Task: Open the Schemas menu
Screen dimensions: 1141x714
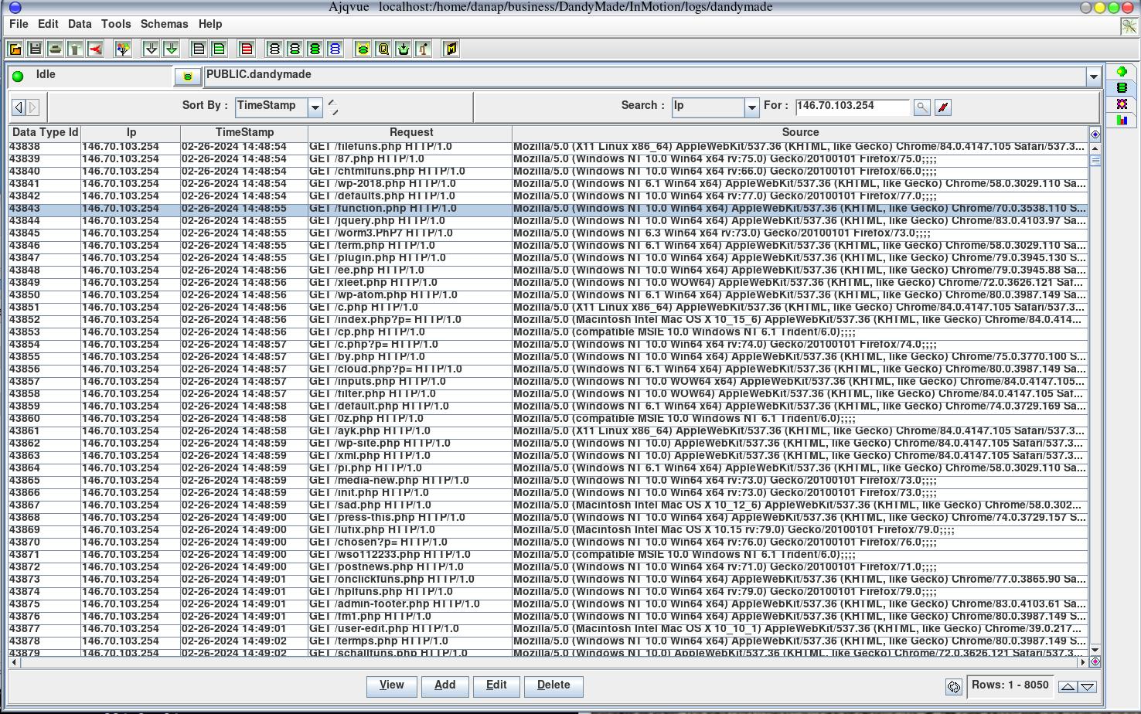Action: [164, 24]
